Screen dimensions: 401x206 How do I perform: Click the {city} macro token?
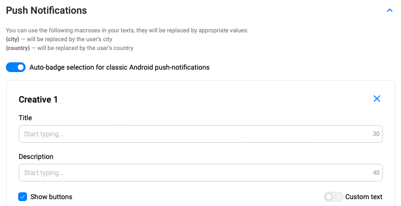(12, 39)
